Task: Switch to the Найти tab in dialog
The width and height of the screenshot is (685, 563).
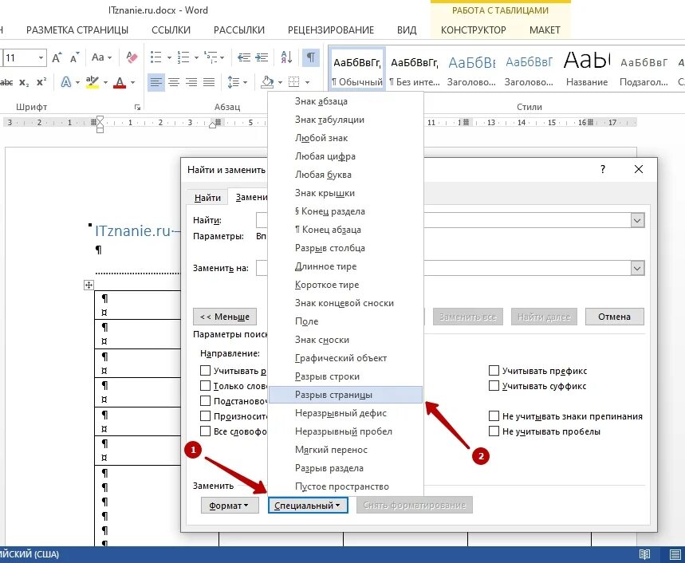Action: pyautogui.click(x=207, y=198)
